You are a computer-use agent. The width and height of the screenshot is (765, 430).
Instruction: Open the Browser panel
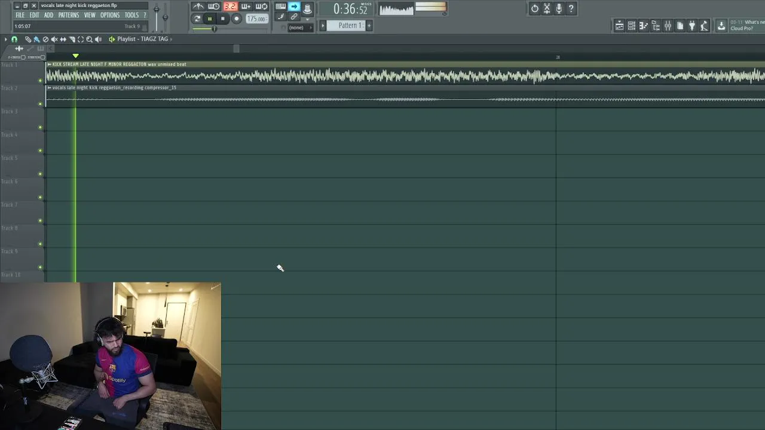pos(656,26)
